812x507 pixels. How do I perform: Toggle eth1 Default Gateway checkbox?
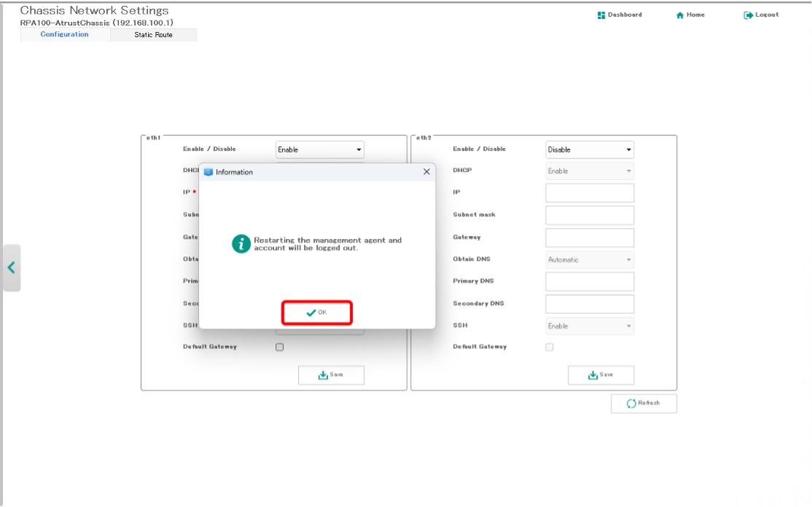coord(279,347)
